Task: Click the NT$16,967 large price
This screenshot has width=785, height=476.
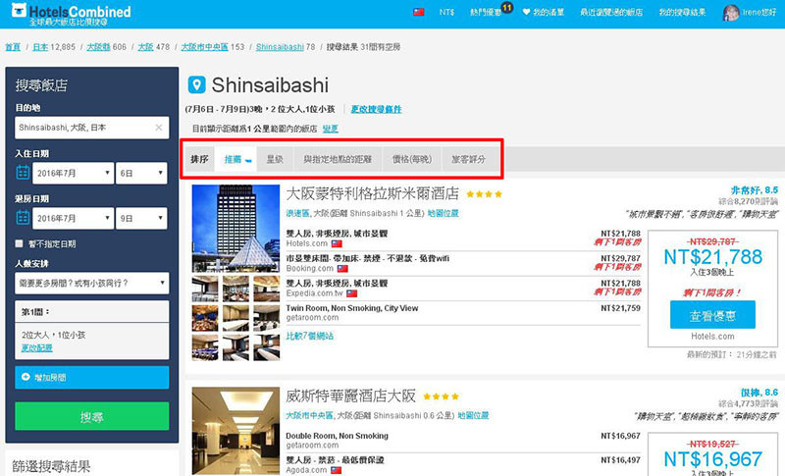Action: coord(712,459)
